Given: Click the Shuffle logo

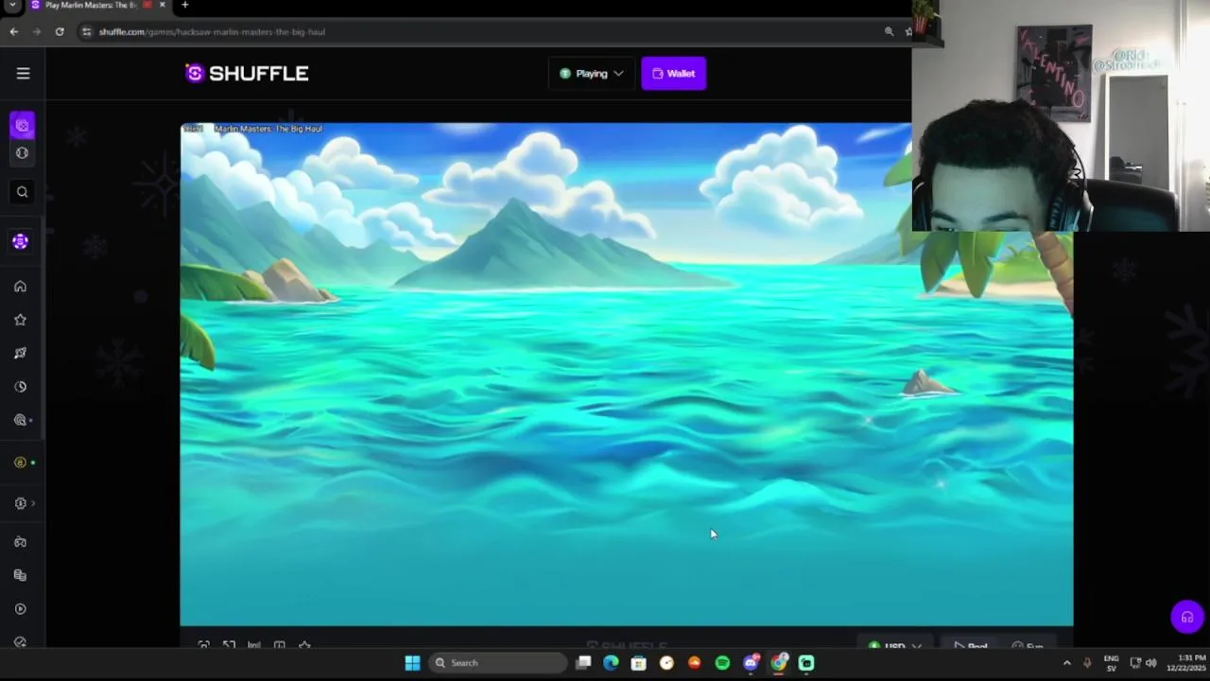Looking at the screenshot, I should (x=247, y=74).
